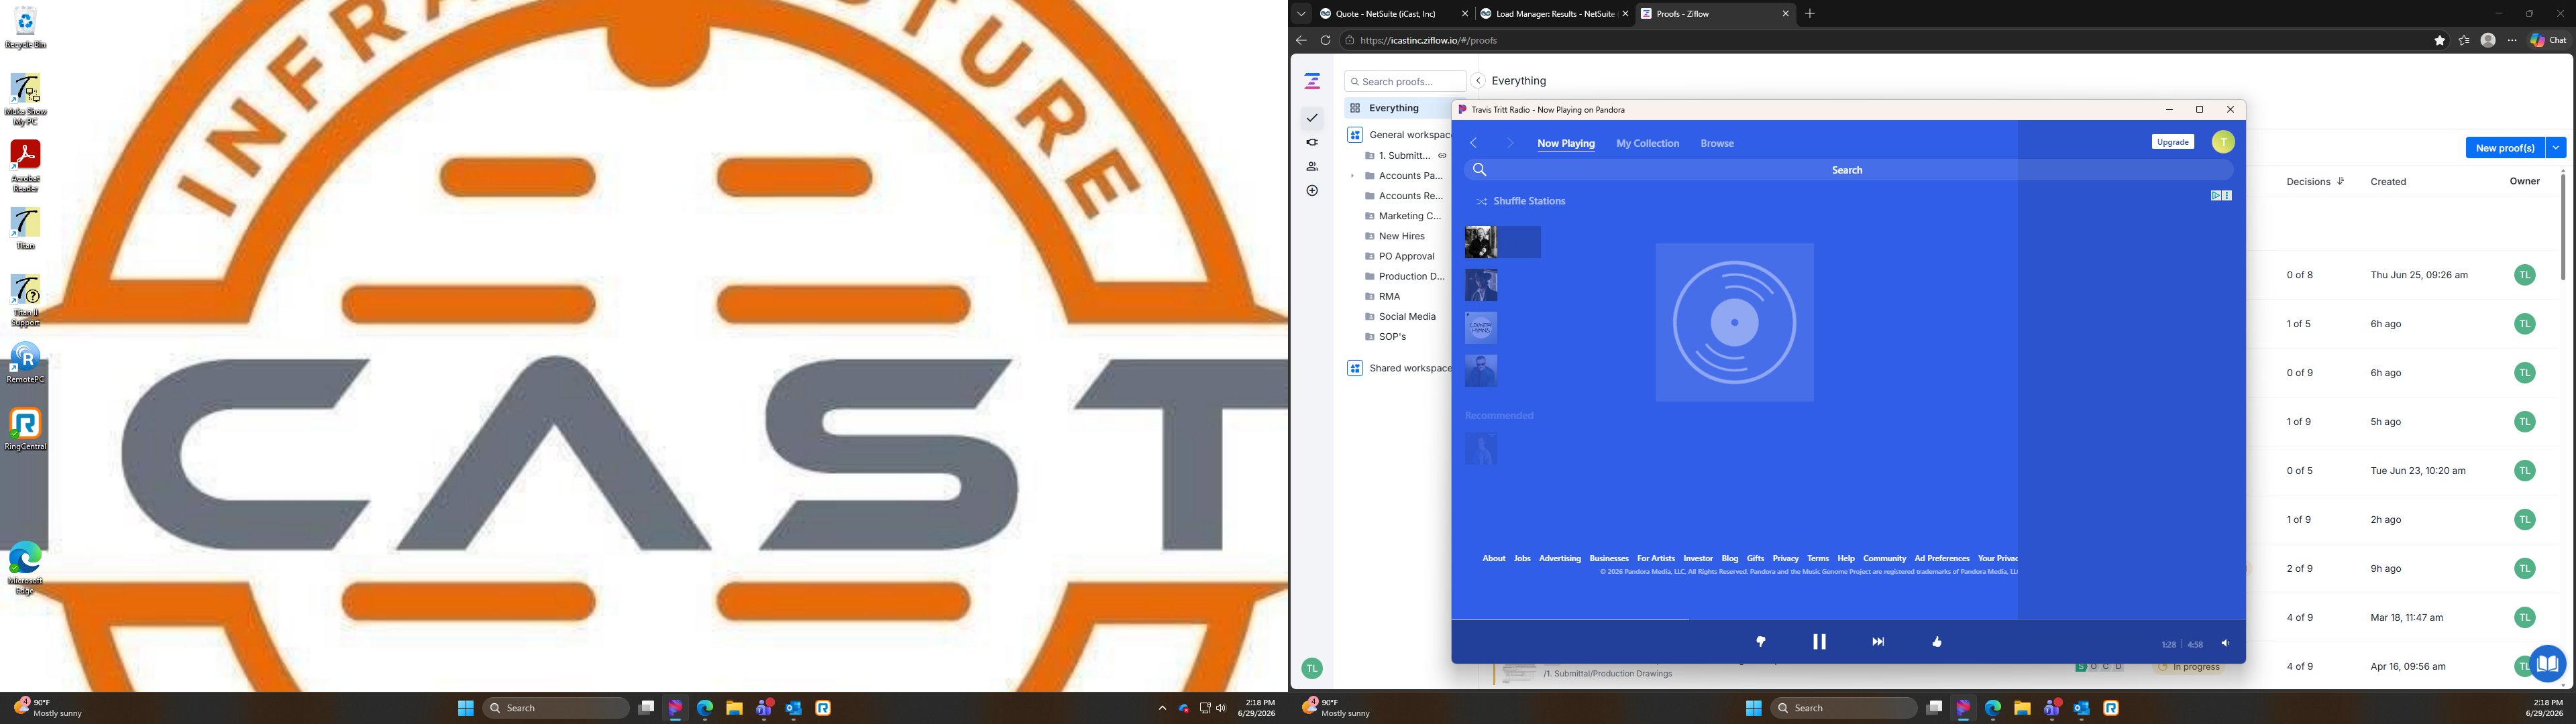Mute Pandora volume speaker icon
The image size is (2576, 724).
(2225, 644)
